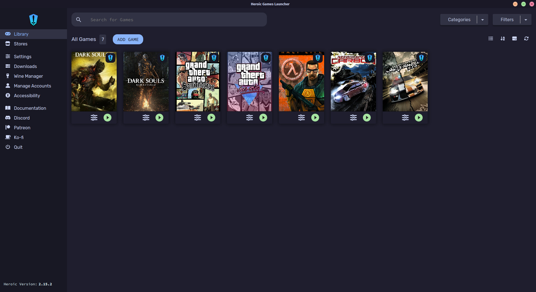Open settings for Dark Souls Remastered
536x292 pixels.
pos(146,118)
